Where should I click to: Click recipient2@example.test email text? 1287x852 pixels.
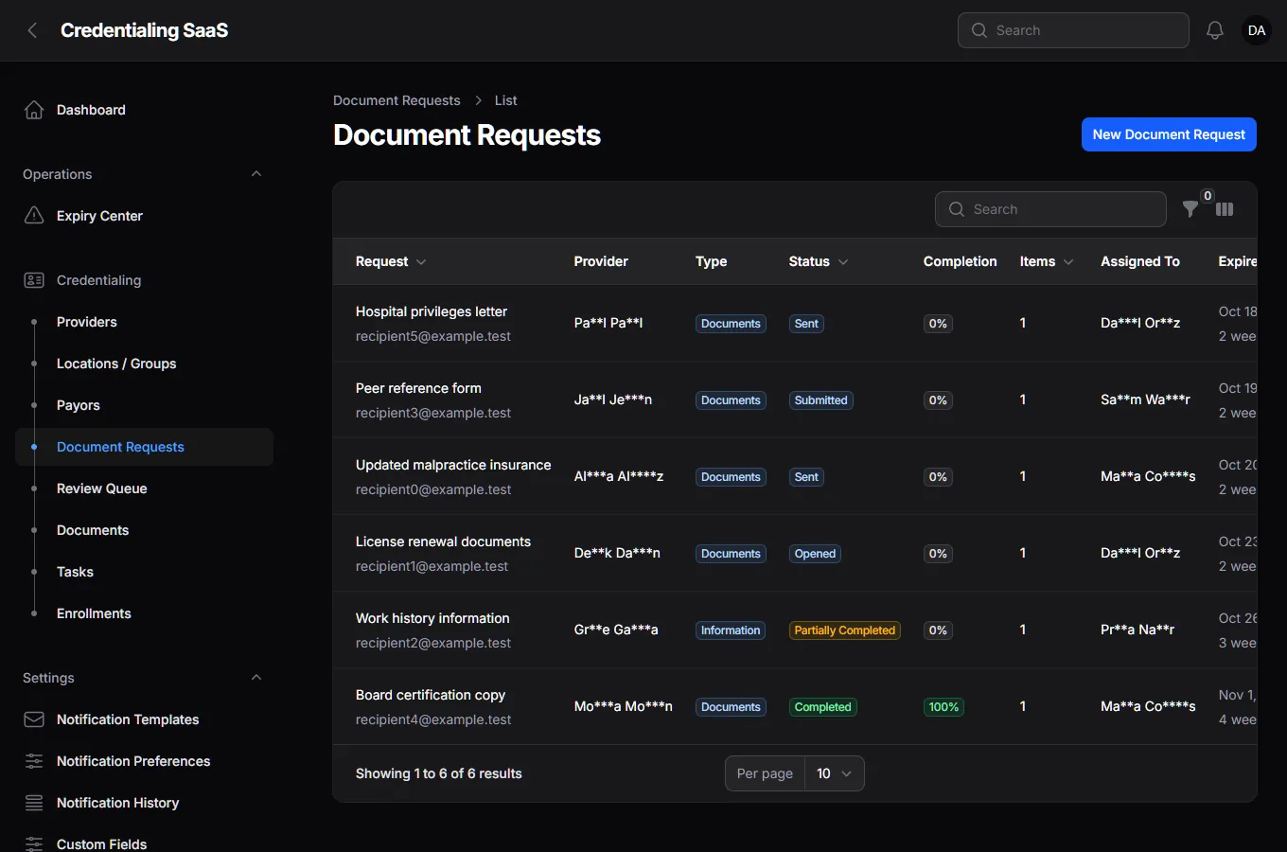433,643
